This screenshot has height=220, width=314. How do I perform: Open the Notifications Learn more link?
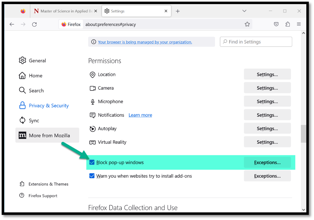click(140, 115)
